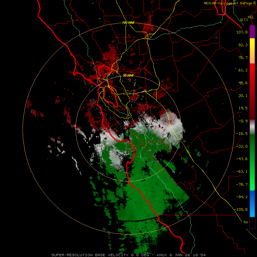
Task: Click the TH threshold label
Action: 245,222
